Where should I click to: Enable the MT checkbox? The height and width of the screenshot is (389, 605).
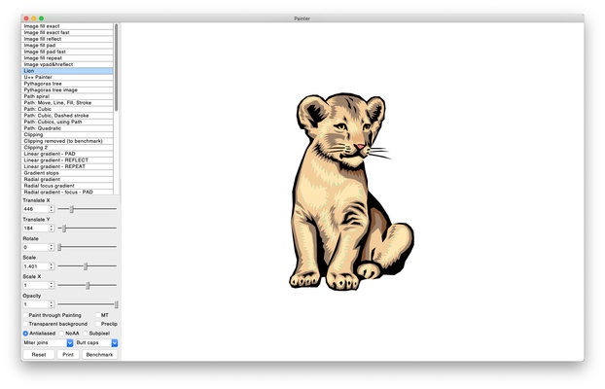(x=97, y=315)
